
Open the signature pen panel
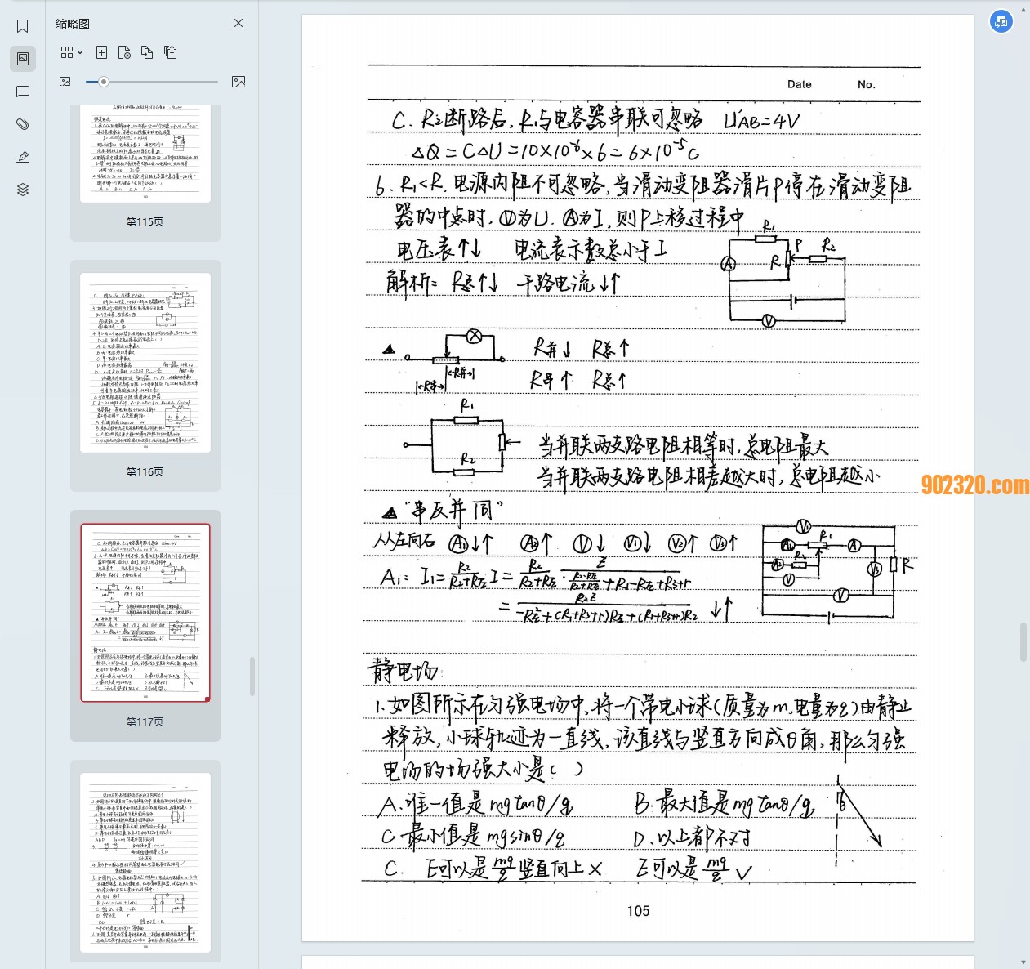[23, 157]
